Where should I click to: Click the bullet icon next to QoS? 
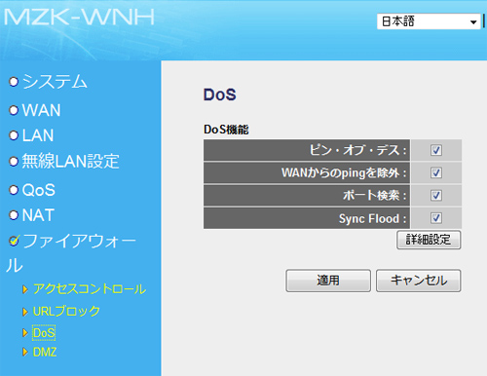tap(14, 190)
